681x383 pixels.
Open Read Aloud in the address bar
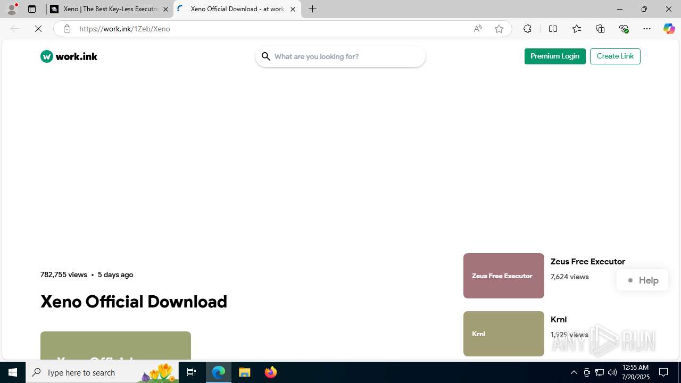click(478, 29)
